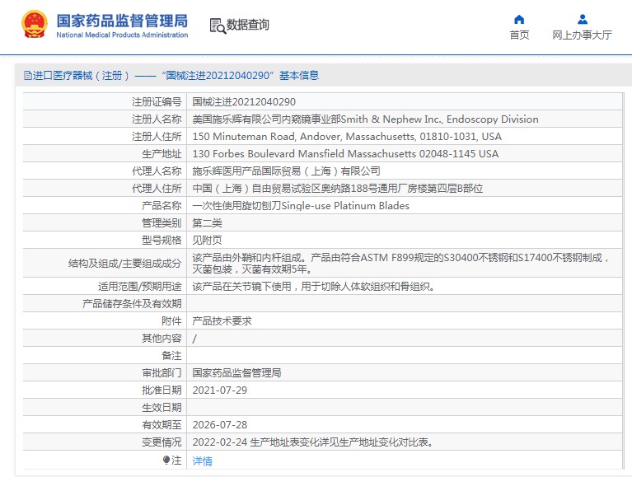Select the slash value in 其他内容 row
Image resolution: width=632 pixels, height=477 pixels.
tap(194, 339)
